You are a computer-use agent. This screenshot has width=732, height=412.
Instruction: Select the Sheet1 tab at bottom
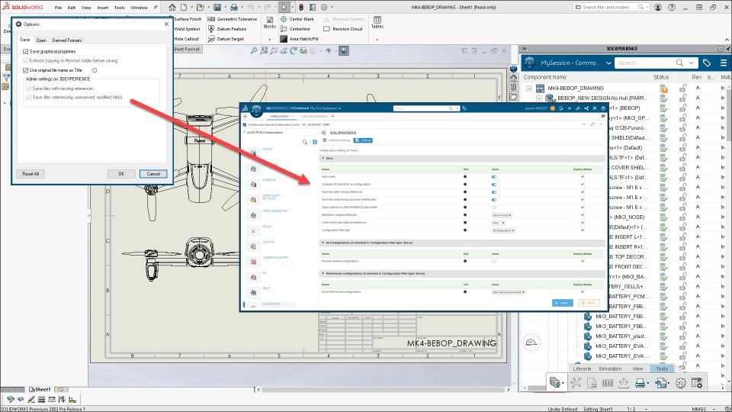40,389
